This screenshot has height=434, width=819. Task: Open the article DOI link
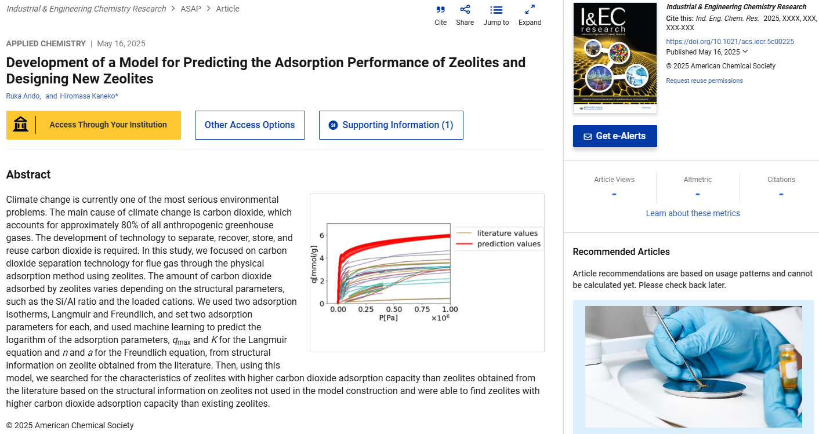pos(730,42)
